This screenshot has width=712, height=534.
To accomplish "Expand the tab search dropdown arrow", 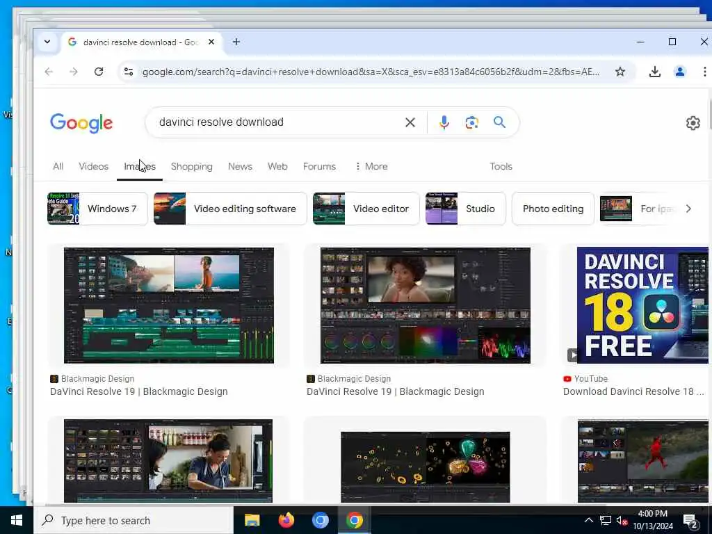I will (47, 42).
